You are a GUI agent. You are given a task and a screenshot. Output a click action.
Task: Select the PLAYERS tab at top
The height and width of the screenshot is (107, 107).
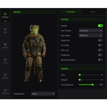[x=71, y=12]
